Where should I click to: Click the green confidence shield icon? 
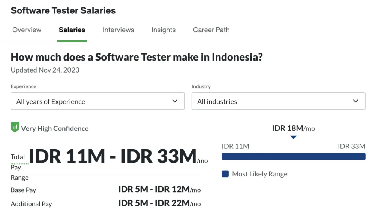point(15,127)
